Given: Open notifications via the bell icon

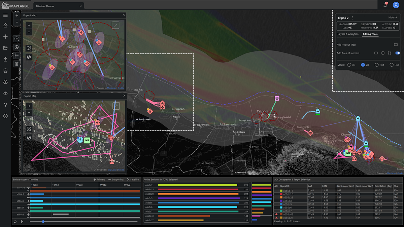Looking at the screenshot, I should [385, 5].
